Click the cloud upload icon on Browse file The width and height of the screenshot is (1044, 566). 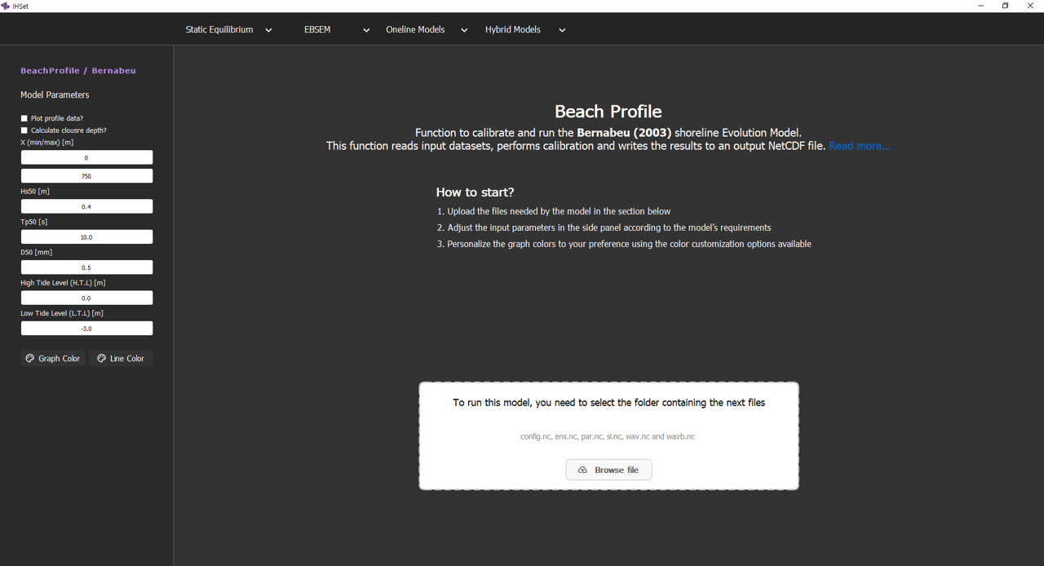(582, 470)
